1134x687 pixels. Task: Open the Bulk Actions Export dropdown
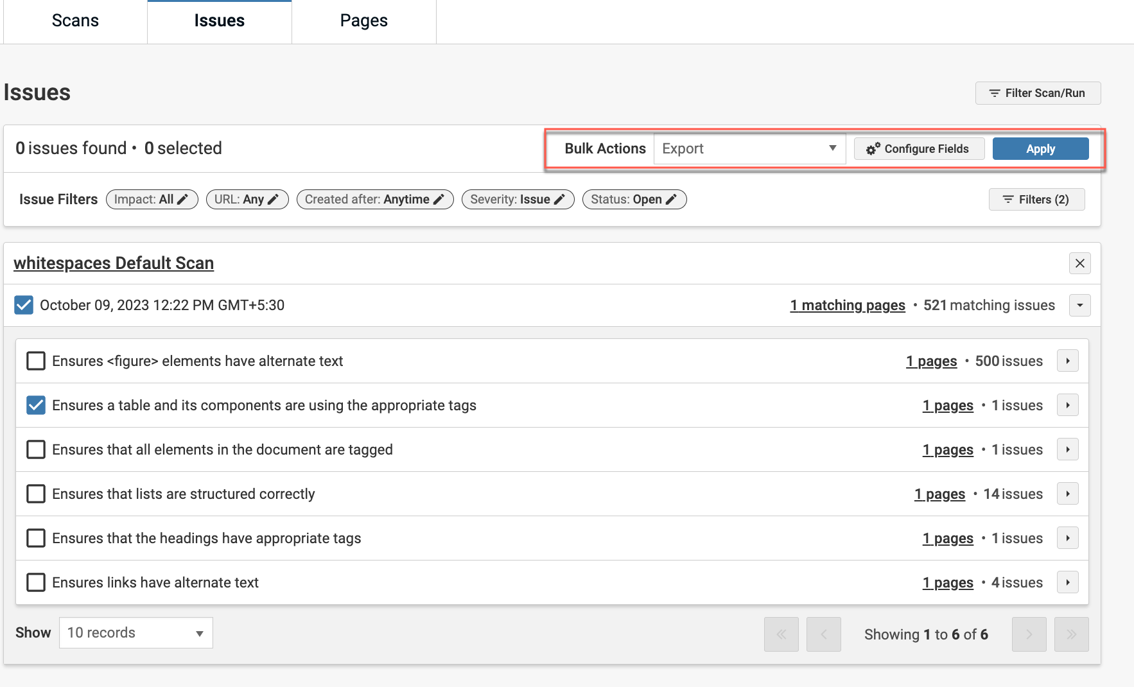pyautogui.click(x=749, y=149)
